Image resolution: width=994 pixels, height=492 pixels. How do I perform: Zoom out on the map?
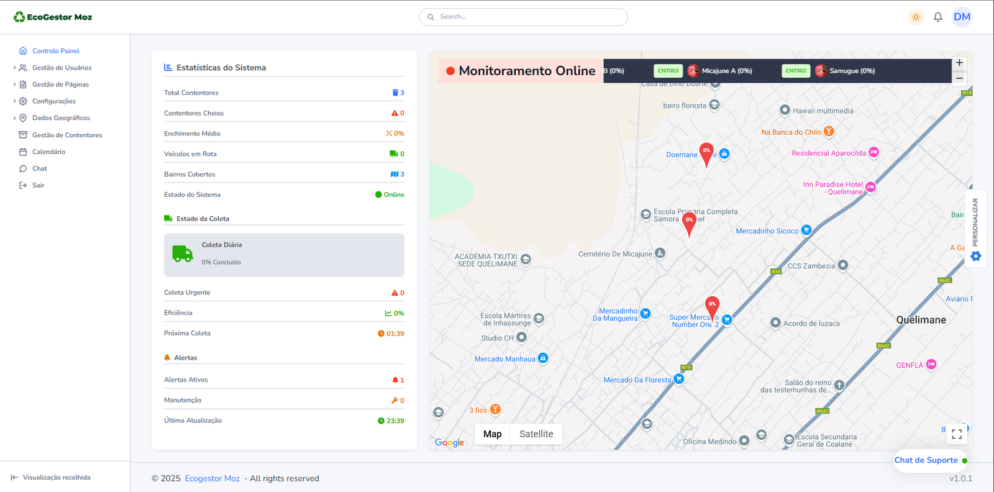click(x=959, y=78)
